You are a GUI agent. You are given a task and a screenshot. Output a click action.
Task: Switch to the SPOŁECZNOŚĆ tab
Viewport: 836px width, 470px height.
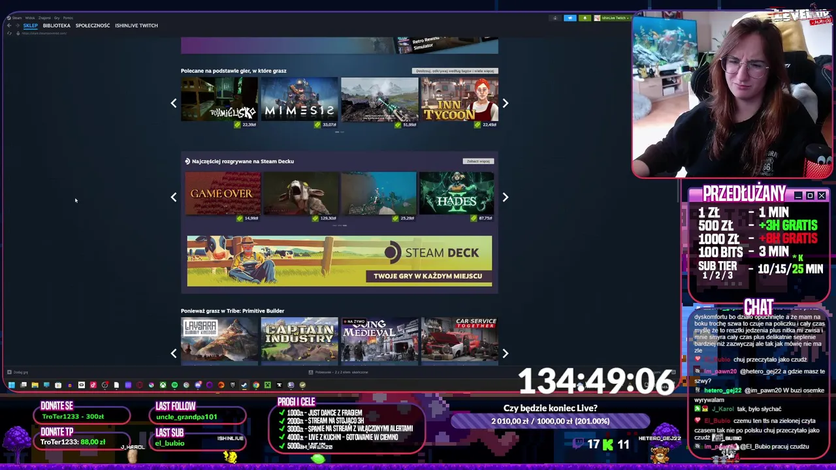click(93, 25)
